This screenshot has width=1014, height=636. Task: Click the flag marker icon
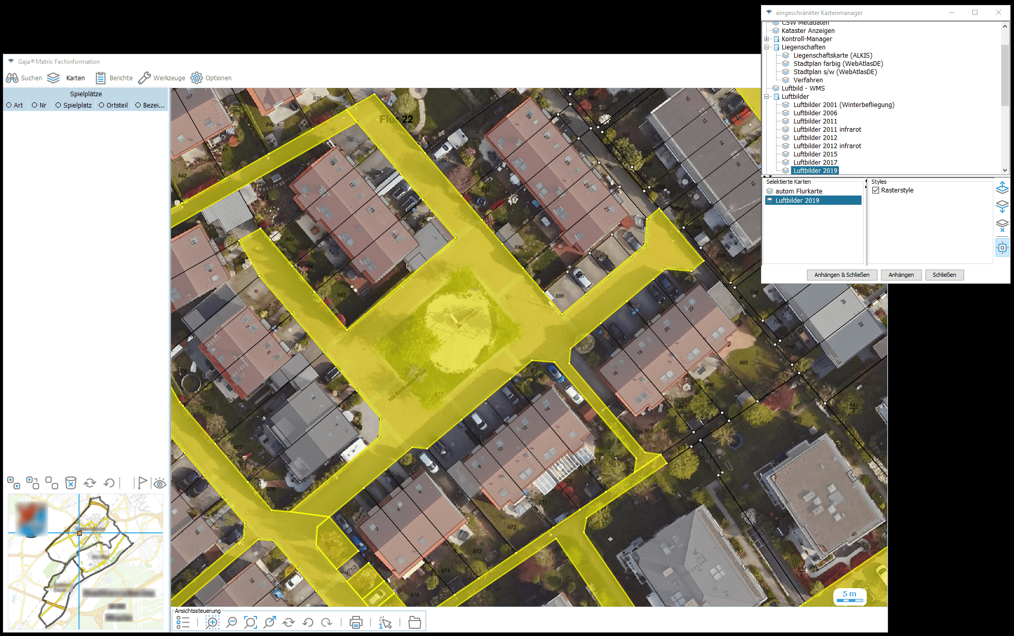[x=142, y=483]
